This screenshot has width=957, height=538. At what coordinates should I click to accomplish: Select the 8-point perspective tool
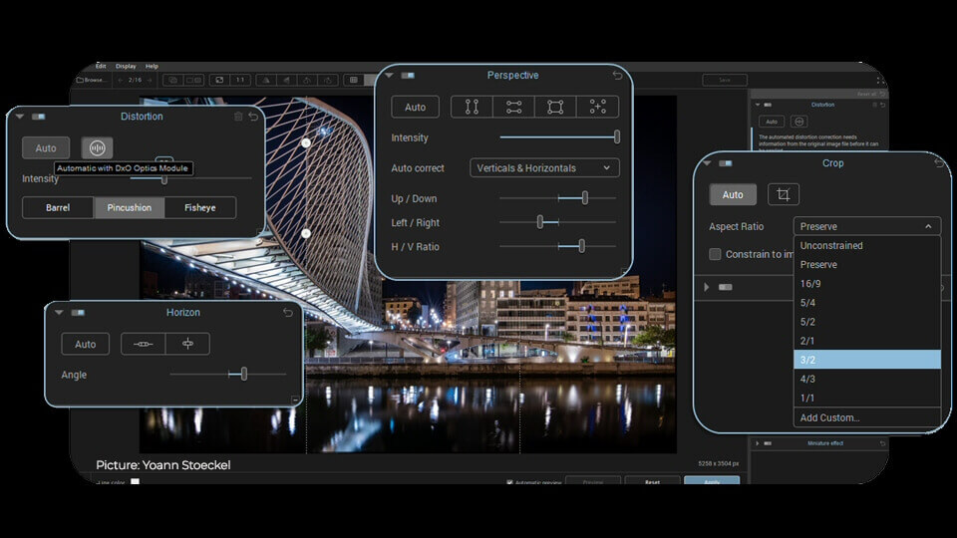[x=597, y=107]
